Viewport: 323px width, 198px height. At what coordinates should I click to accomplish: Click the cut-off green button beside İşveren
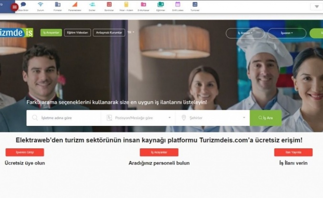316,33
